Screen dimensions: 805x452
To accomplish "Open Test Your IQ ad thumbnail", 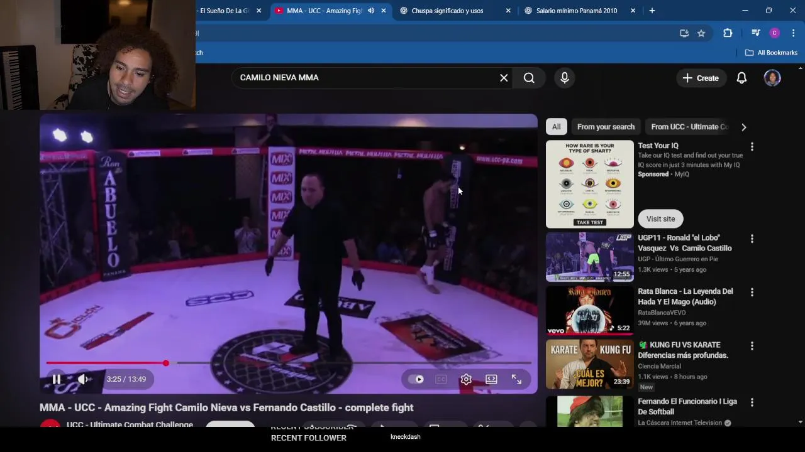I will tap(590, 184).
